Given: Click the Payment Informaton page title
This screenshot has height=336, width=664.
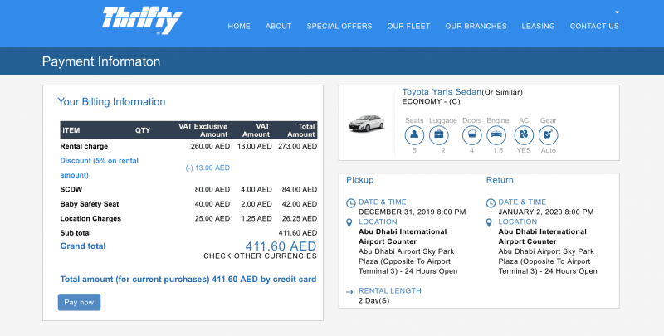Looking at the screenshot, I should pos(101,61).
